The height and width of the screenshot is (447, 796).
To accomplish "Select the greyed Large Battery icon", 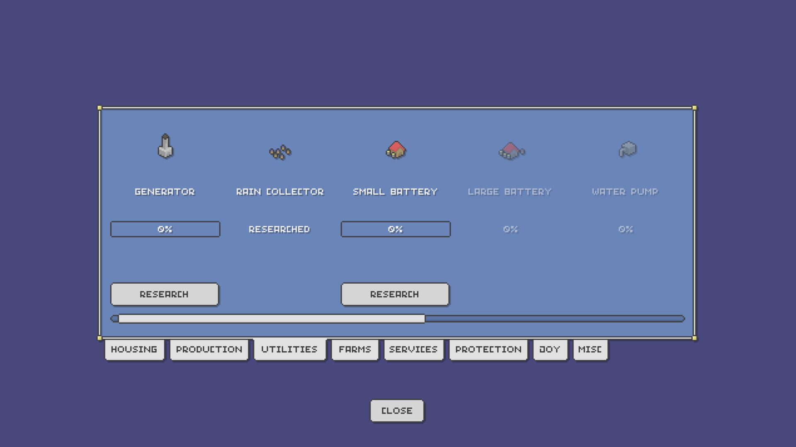I will (x=511, y=151).
